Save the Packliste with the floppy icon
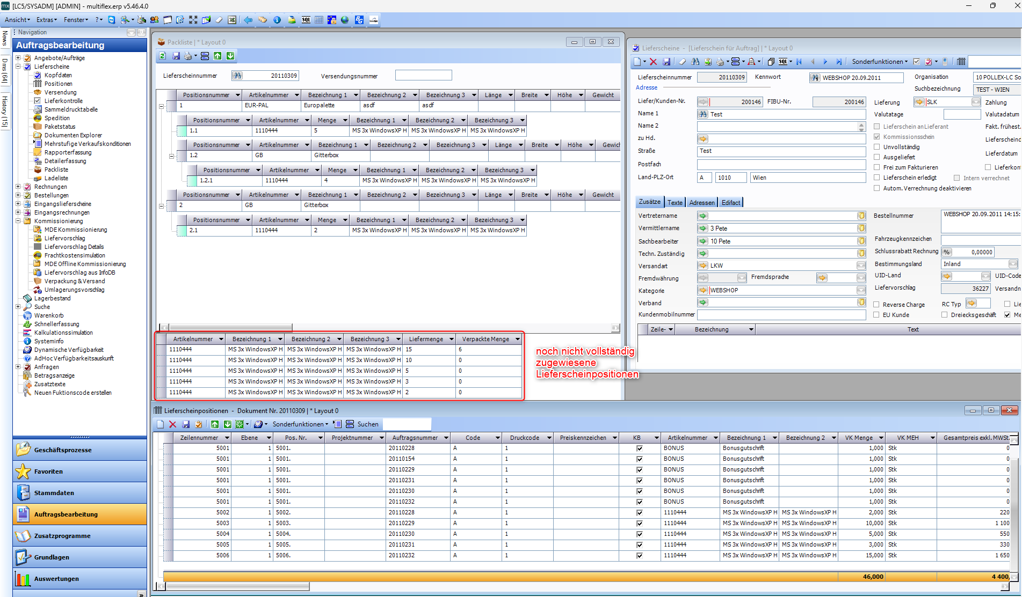 pos(176,56)
